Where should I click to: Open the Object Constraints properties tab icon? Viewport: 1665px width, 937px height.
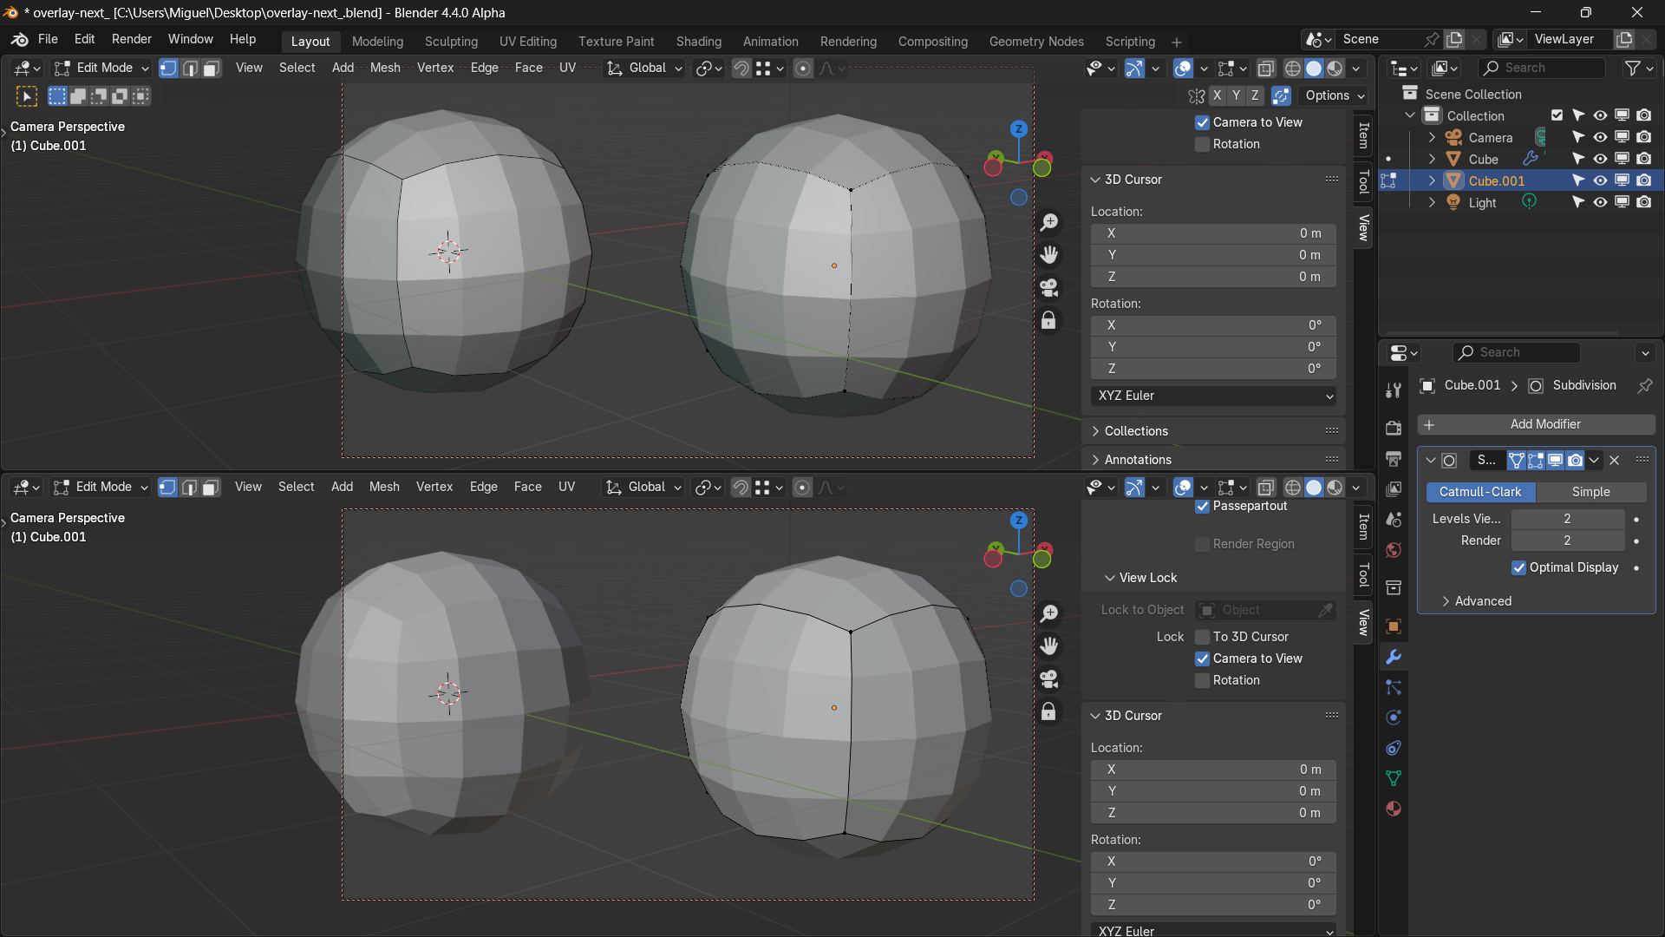coord(1394,748)
